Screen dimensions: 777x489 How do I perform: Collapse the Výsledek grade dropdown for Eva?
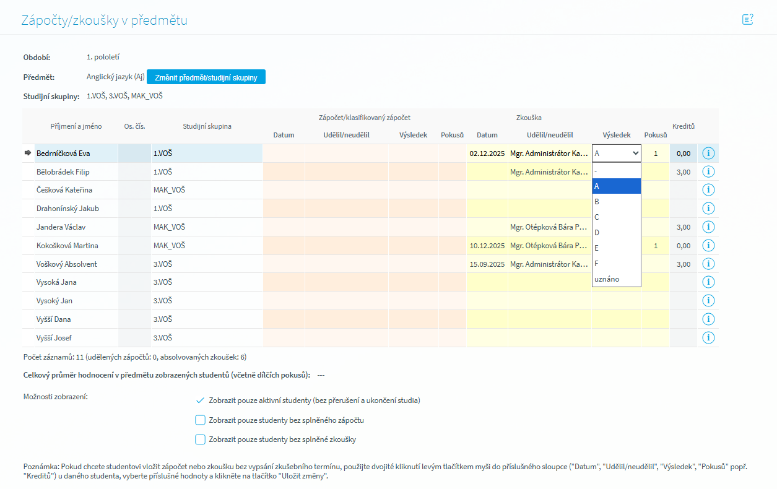(x=616, y=154)
